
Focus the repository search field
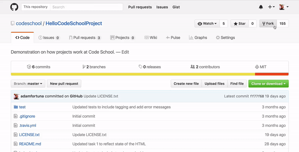tap(87, 7)
